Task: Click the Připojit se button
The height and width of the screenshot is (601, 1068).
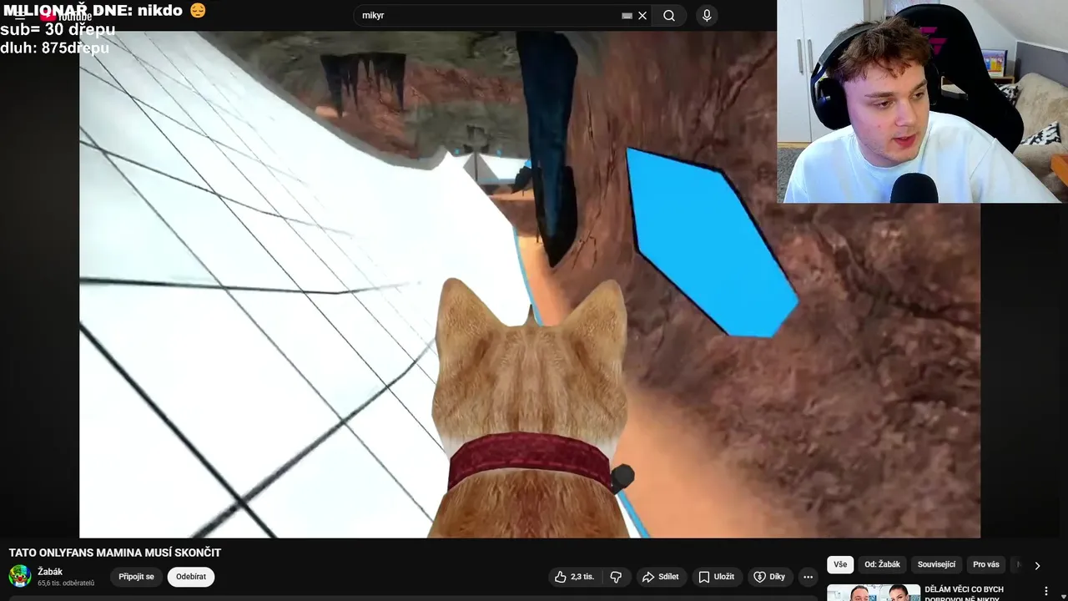Action: coord(136,577)
